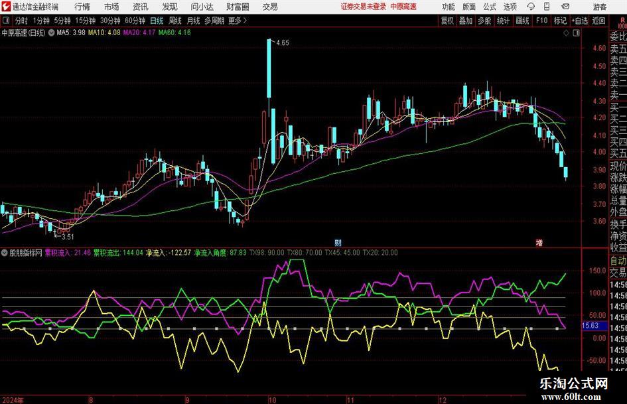This screenshot has width=627, height=404.
Task: Click red 中原高速 stock name in title bar
Action: [403, 7]
